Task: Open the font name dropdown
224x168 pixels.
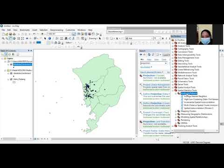Action: tap(152, 38)
